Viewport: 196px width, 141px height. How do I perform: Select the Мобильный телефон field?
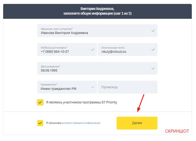coord(67,49)
